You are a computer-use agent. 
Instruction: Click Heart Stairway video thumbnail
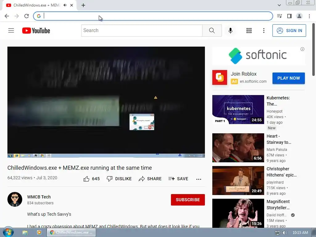click(238, 148)
